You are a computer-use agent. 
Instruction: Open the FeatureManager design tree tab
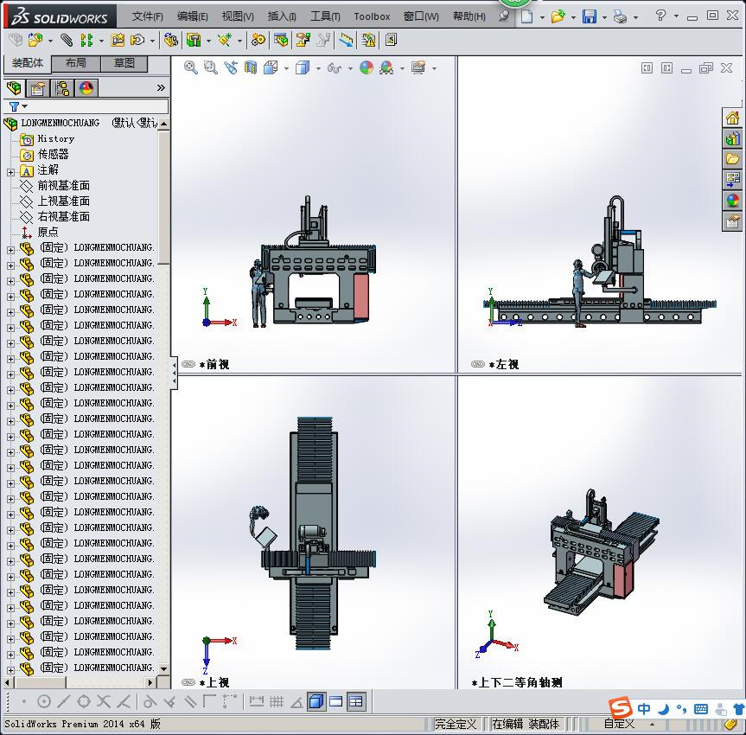tap(14, 88)
